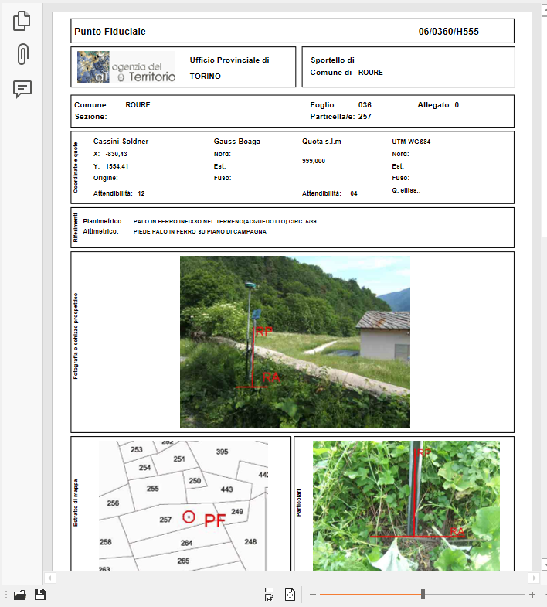Zoom out with the minus button

(x=312, y=595)
